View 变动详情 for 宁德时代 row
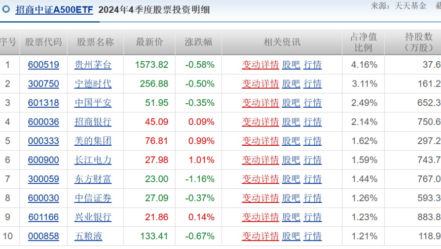Screen dimensions: 441x249 click(x=261, y=84)
